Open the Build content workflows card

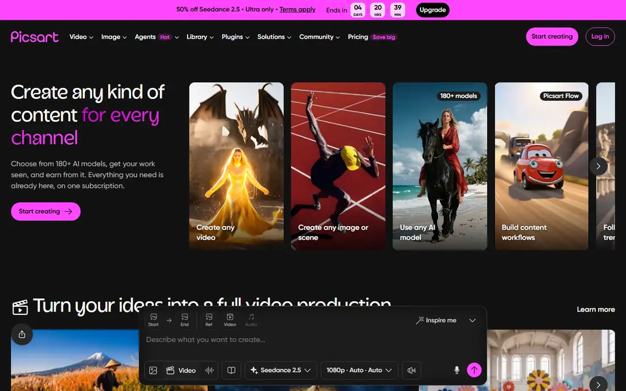tap(542, 166)
